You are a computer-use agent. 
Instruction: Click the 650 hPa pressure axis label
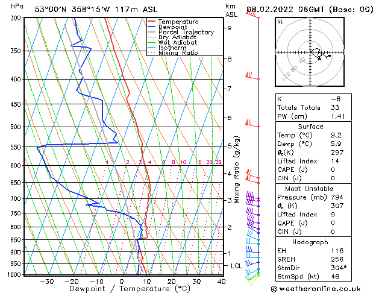tap(17, 183)
